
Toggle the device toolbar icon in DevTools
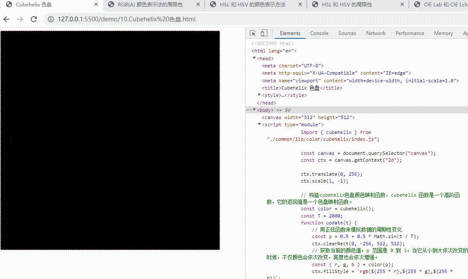pos(264,33)
